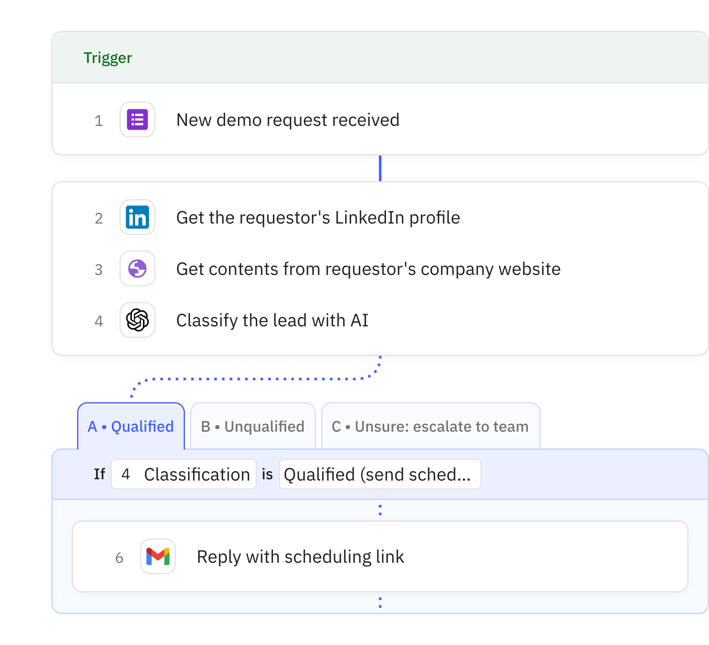Click the purple Google Forms icon

137,119
